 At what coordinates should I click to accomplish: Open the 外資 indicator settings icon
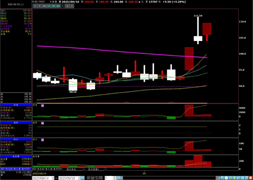coord(42,105)
